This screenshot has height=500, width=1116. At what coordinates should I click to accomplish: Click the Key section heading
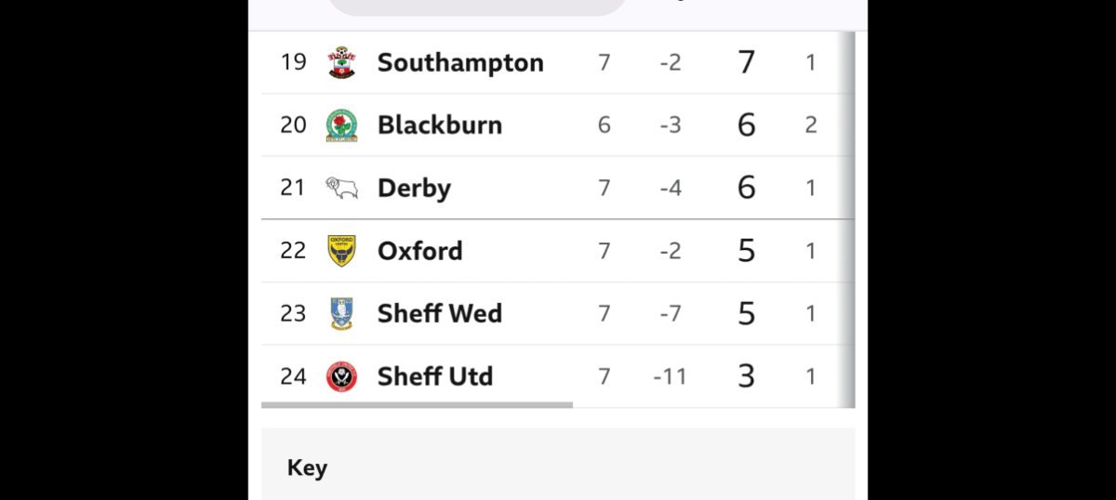307,467
